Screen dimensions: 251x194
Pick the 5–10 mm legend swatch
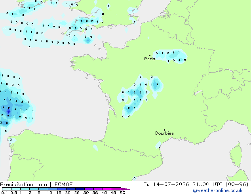coord(43,189)
